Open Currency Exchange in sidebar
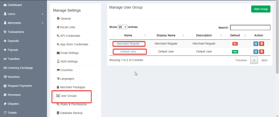The height and width of the screenshot is (117, 279). click(20, 68)
